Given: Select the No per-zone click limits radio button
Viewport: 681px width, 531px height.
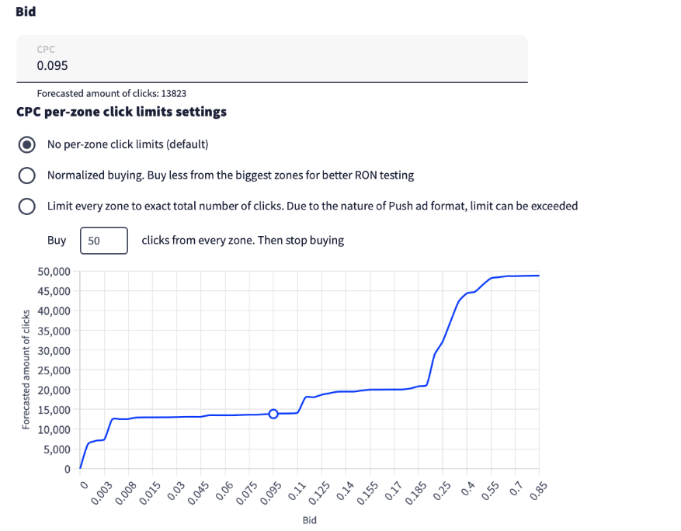Looking at the screenshot, I should tap(27, 144).
